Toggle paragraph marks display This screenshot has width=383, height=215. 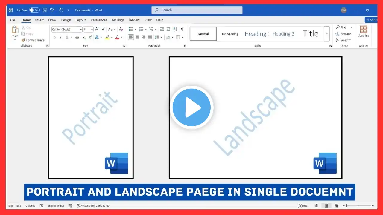[182, 29]
